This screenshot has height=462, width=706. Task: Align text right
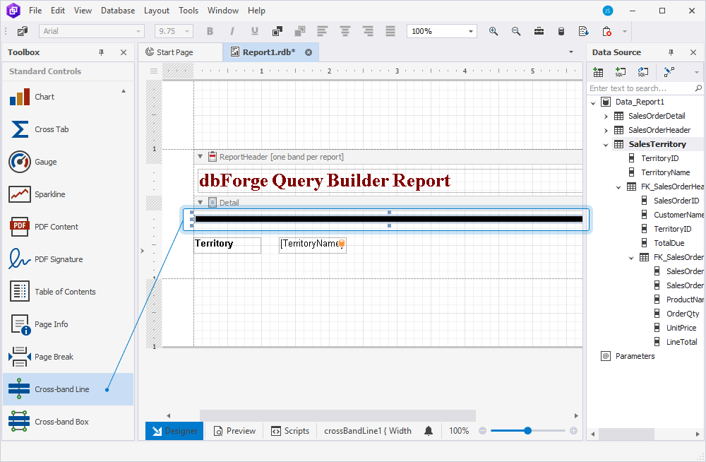click(368, 31)
